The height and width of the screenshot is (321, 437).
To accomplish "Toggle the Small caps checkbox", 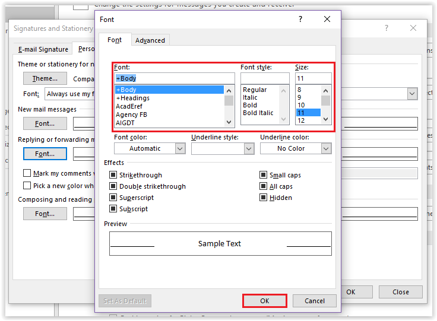I will 264,175.
